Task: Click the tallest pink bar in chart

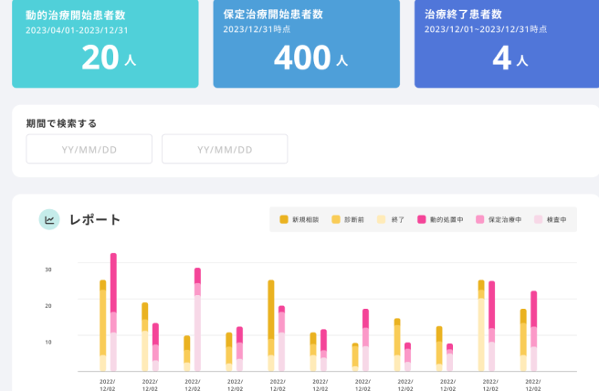Action: (113, 283)
